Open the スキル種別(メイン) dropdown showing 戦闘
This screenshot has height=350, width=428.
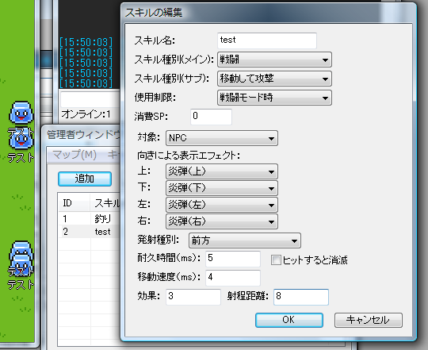(274, 60)
